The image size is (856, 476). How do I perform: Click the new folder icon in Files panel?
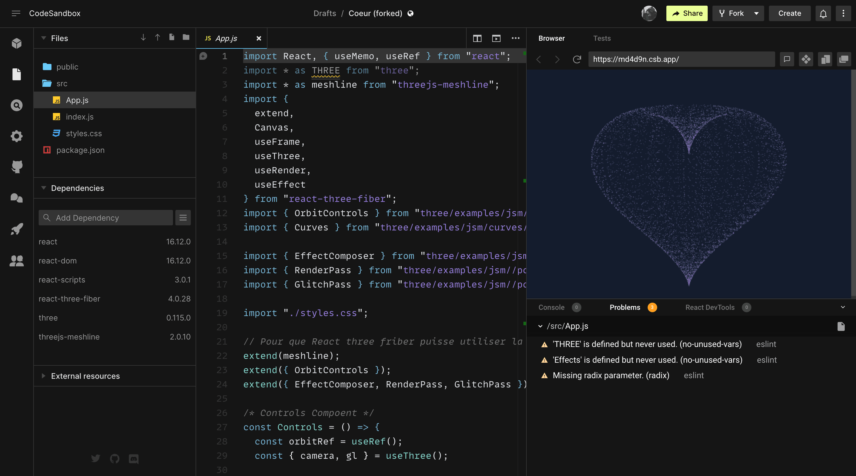(x=186, y=38)
